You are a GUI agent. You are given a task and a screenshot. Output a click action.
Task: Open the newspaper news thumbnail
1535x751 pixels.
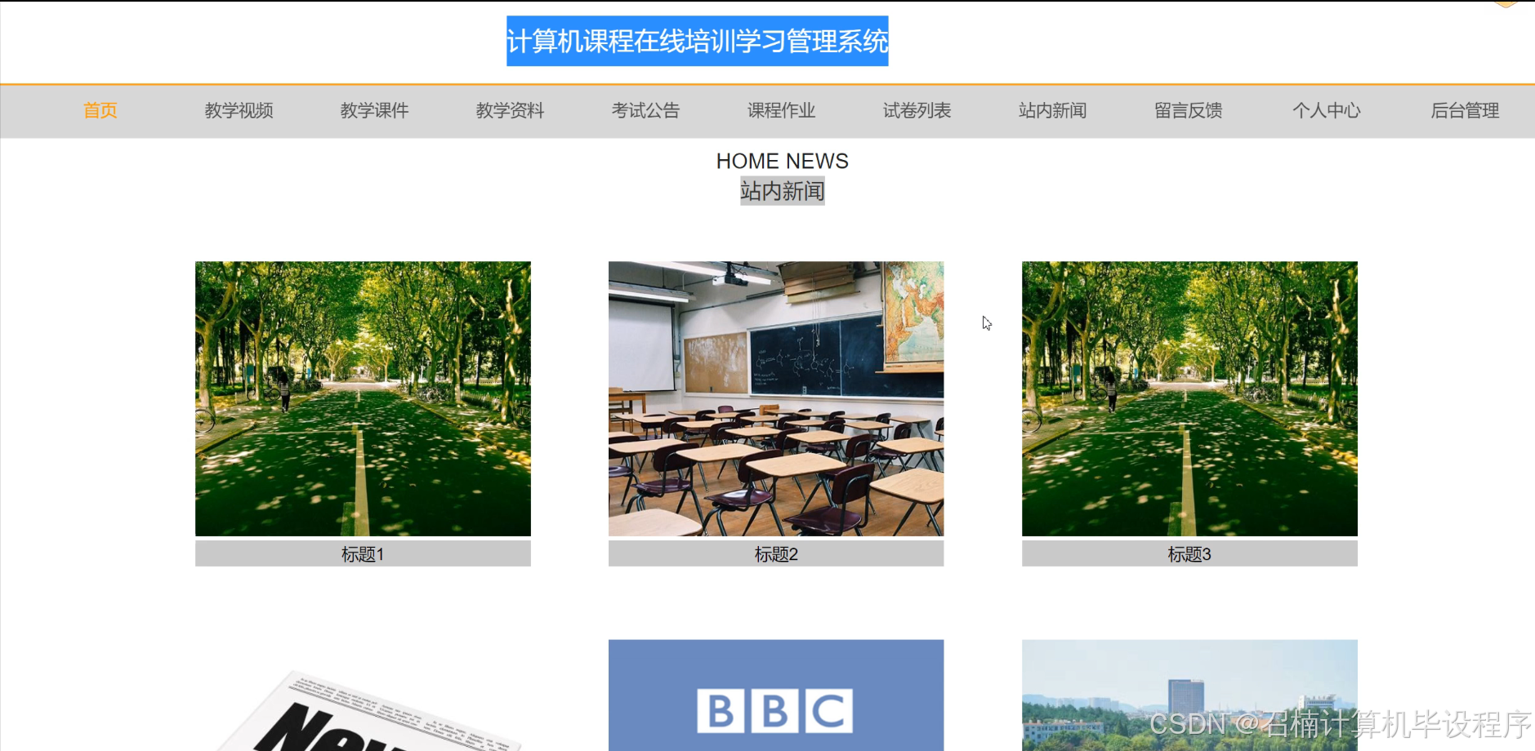pos(363,695)
